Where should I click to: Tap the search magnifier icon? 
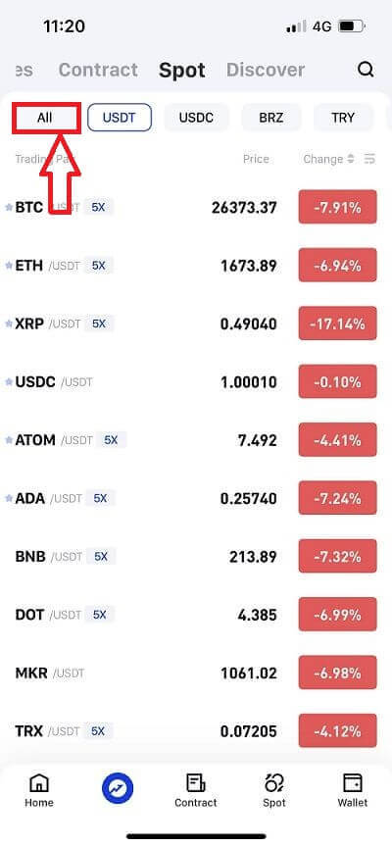tap(366, 70)
